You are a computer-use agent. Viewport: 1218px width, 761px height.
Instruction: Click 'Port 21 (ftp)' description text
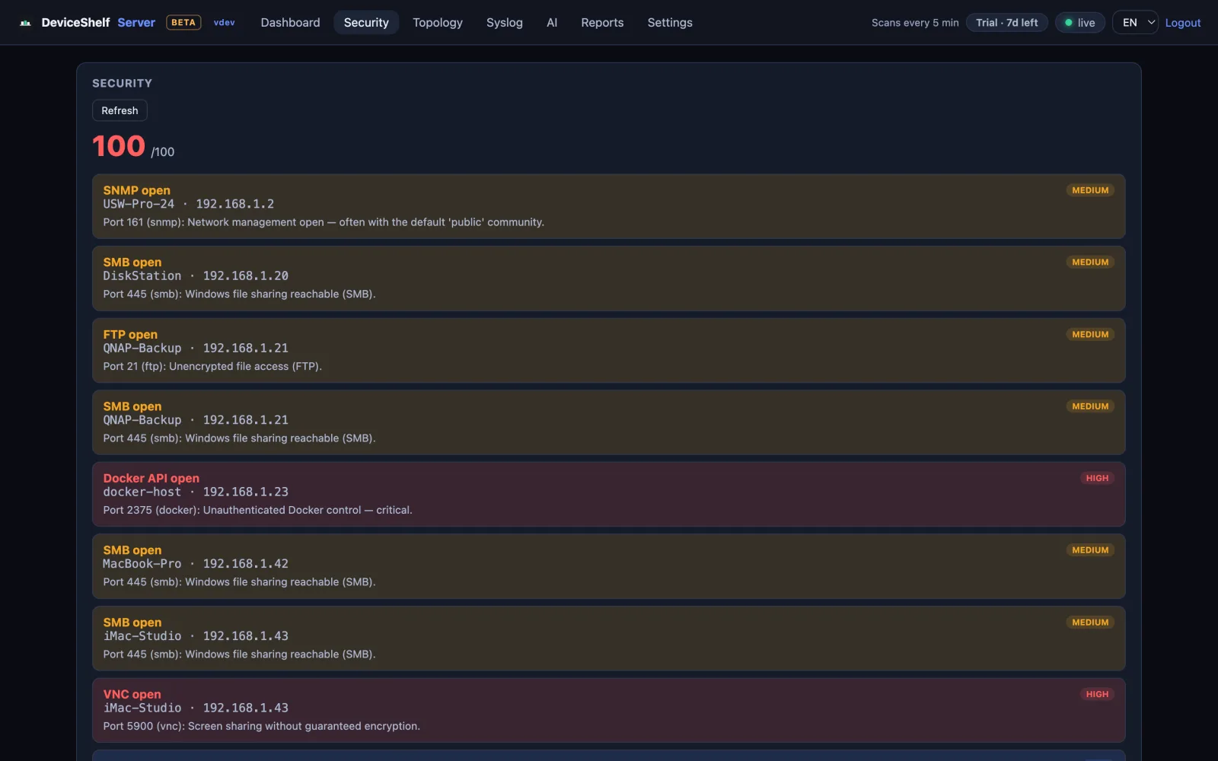pyautogui.click(x=212, y=366)
